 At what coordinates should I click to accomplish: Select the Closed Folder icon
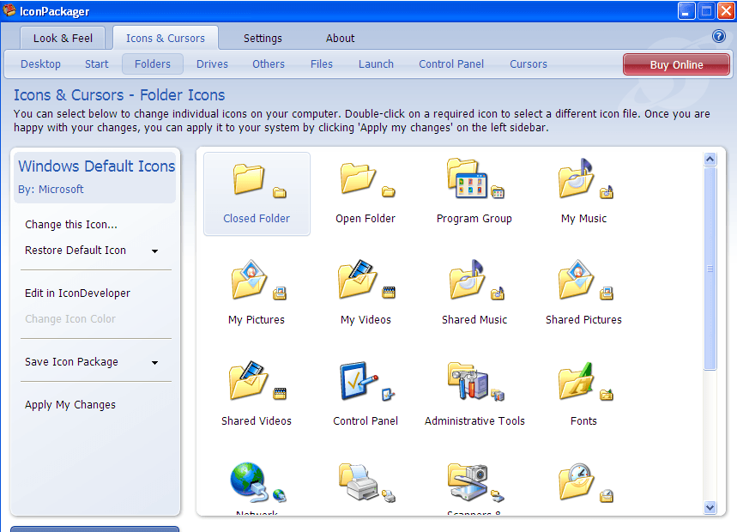[x=257, y=187]
